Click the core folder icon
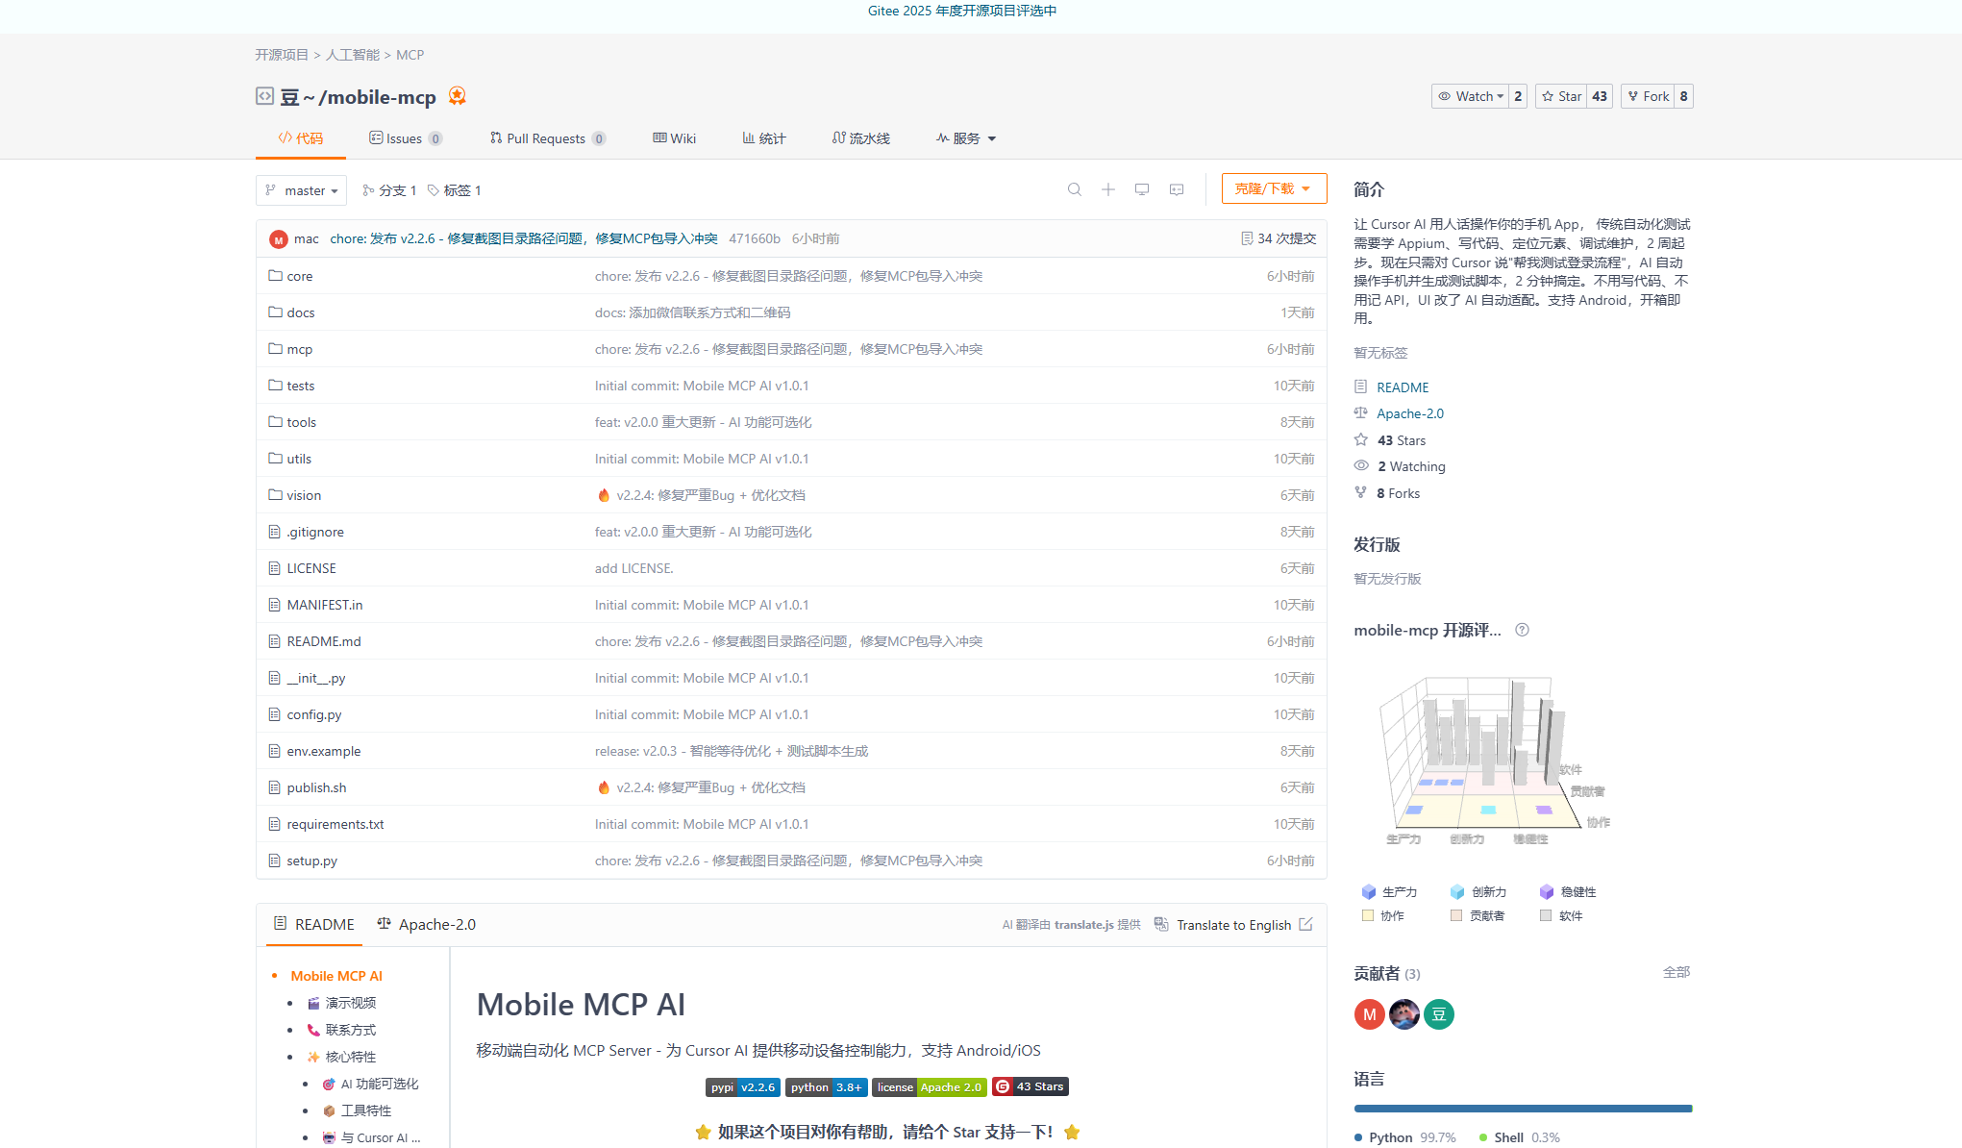This screenshot has height=1148, width=1962. [275, 276]
